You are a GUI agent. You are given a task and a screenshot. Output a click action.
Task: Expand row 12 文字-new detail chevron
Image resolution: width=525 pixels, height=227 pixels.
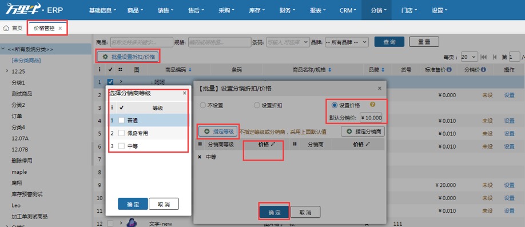[121, 224]
